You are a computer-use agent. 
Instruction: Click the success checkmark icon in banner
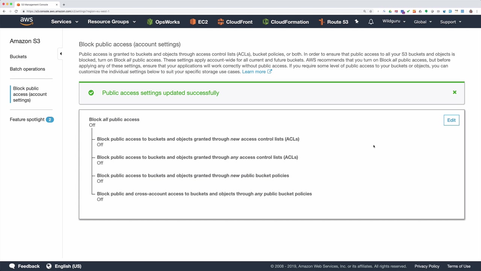point(91,93)
